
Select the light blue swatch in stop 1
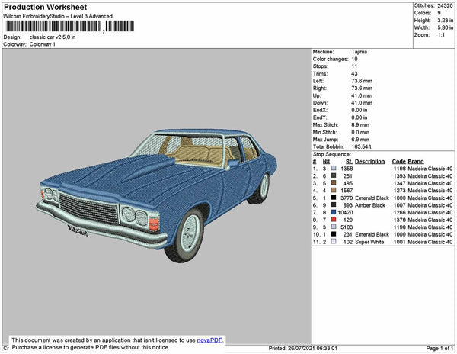click(334, 169)
